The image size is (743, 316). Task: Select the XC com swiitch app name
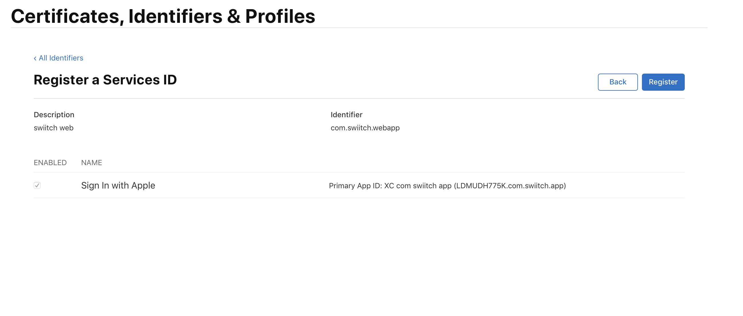coord(418,186)
